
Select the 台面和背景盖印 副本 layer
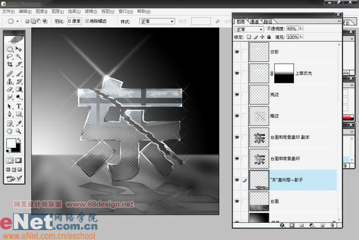point(293,137)
